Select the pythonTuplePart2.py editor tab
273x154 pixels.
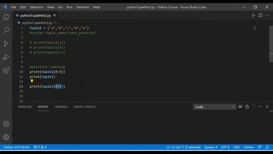click(x=35, y=15)
